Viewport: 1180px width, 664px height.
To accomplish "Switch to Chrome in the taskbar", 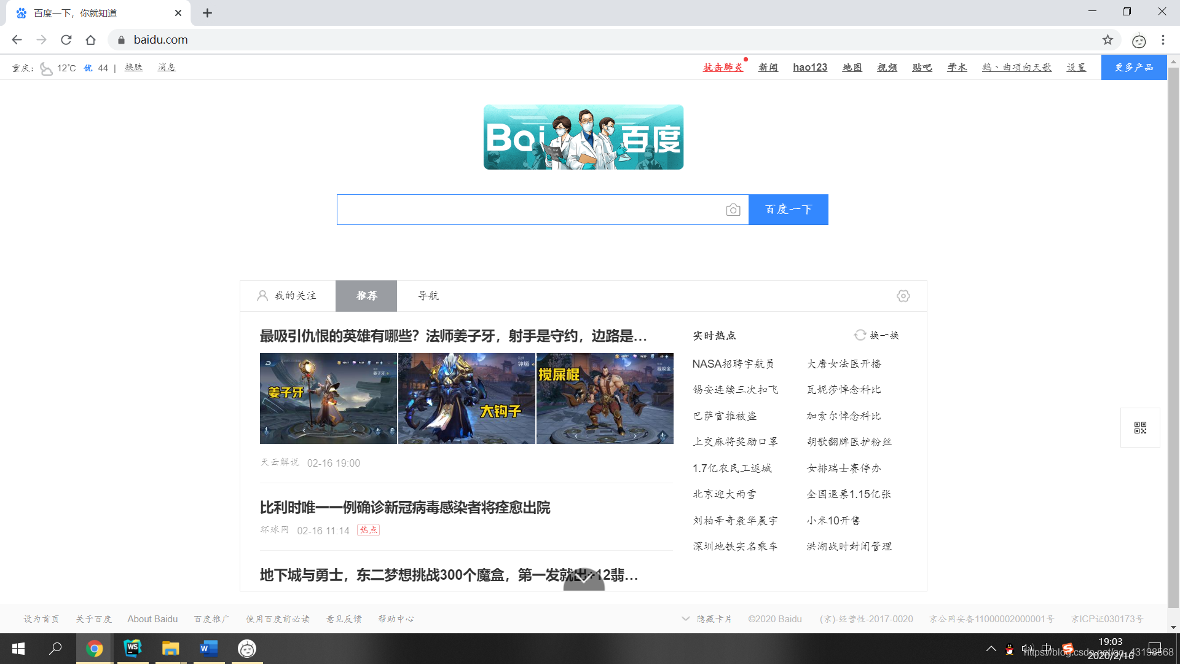I will 94,649.
